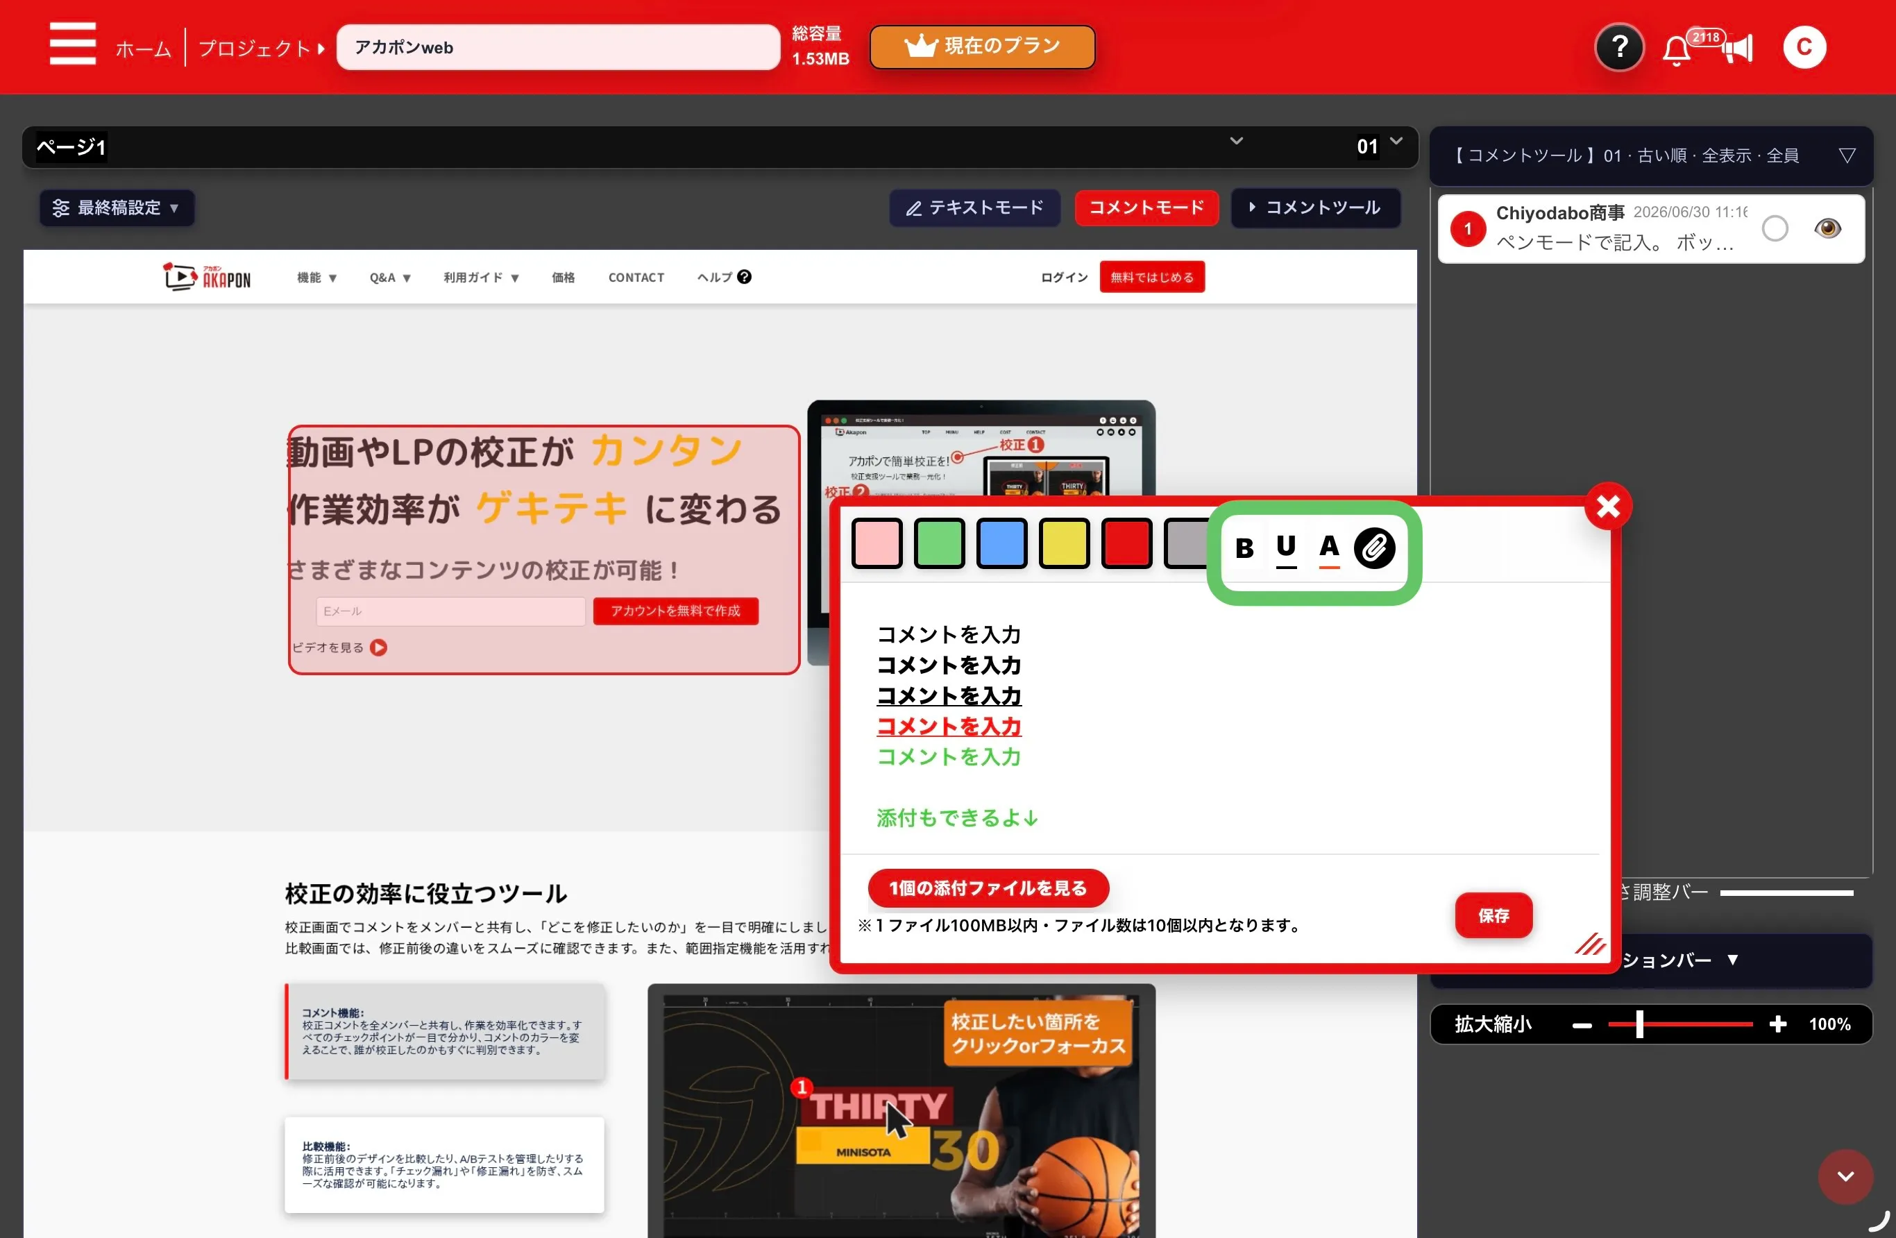This screenshot has width=1896, height=1238.
Task: Expand the コメントツール toggle button
Action: click(x=1315, y=208)
